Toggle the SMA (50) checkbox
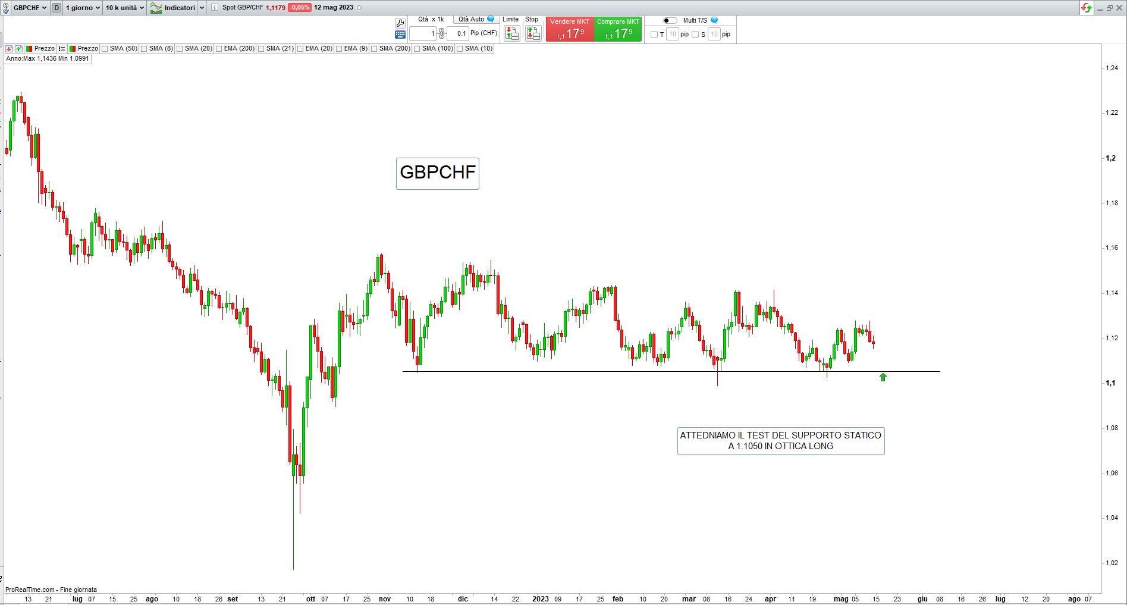This screenshot has width=1127, height=605. pyautogui.click(x=105, y=49)
